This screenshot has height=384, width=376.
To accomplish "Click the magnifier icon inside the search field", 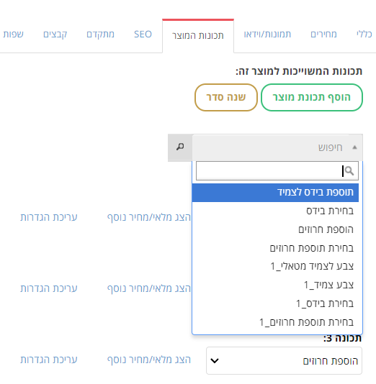I will [x=349, y=170].
